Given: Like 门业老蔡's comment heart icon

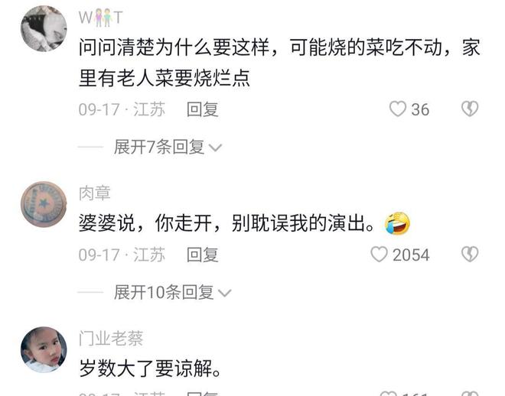Looking at the screenshot, I should point(389,394).
